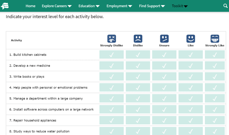Click the site logo in header

(x=5, y=6)
